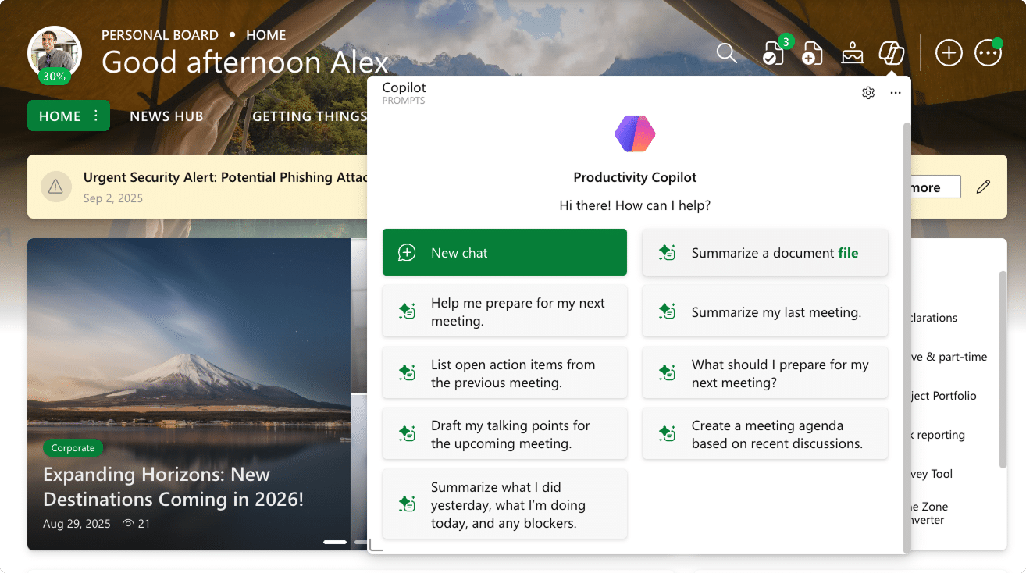The height and width of the screenshot is (573, 1026).
Task: Start a New chat in Copilot
Action: coord(504,252)
